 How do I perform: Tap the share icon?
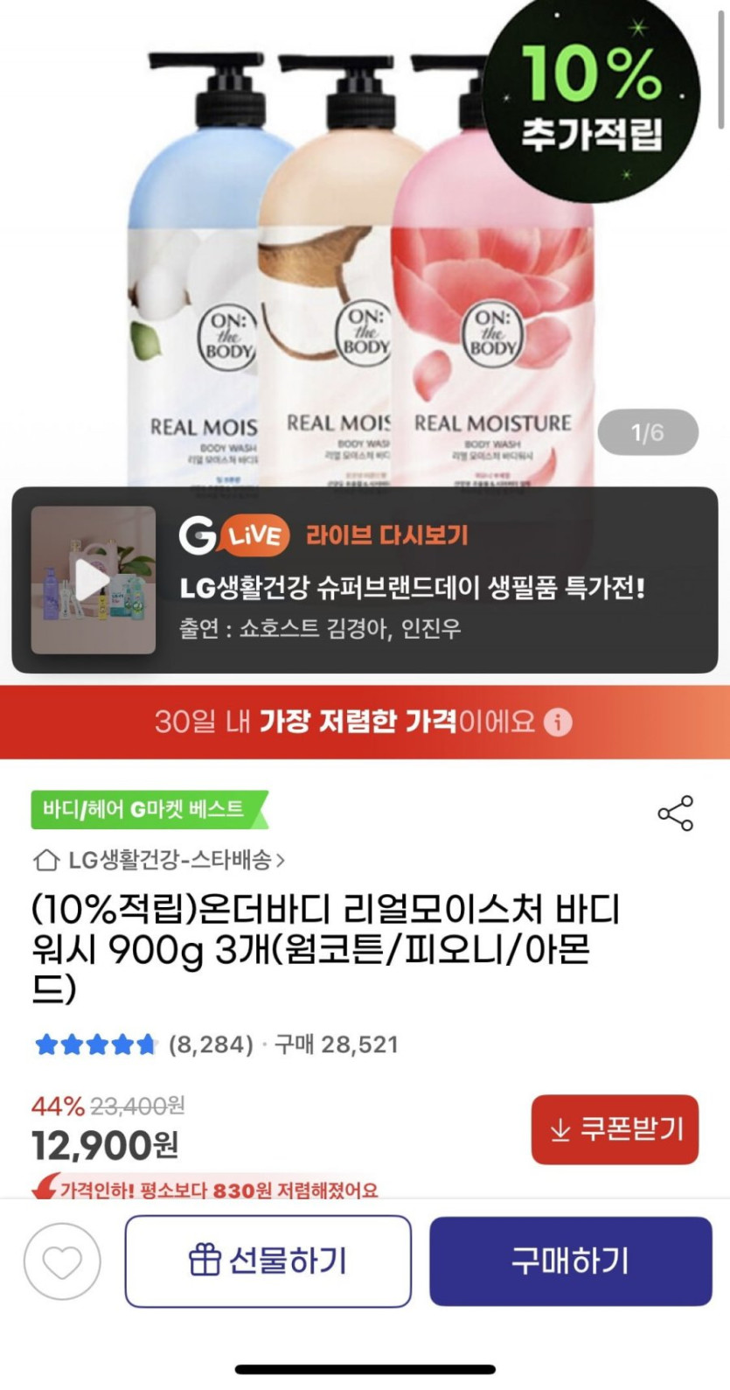(x=675, y=813)
